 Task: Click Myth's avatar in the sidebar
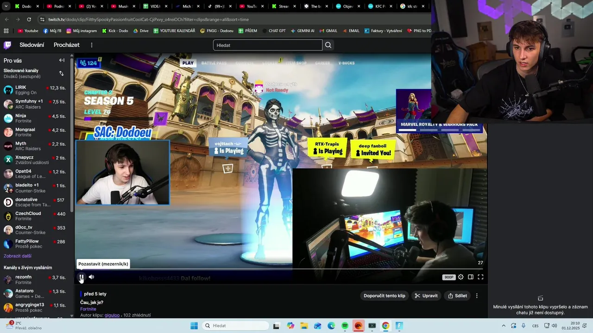click(8, 146)
